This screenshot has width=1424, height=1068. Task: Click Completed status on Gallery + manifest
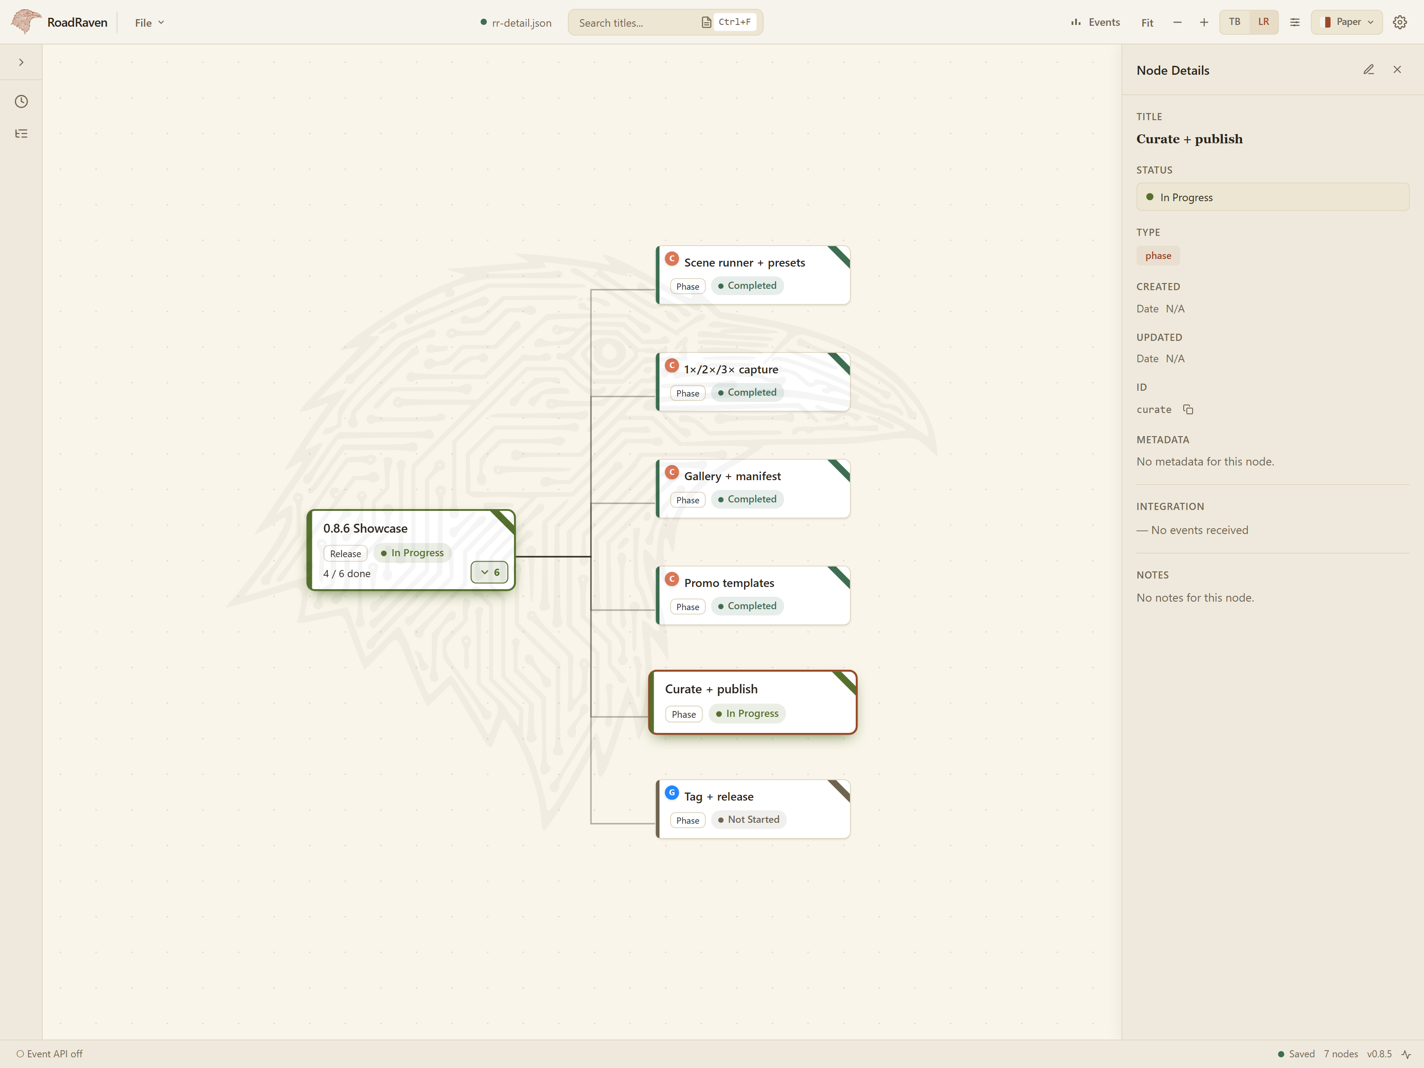[748, 499]
